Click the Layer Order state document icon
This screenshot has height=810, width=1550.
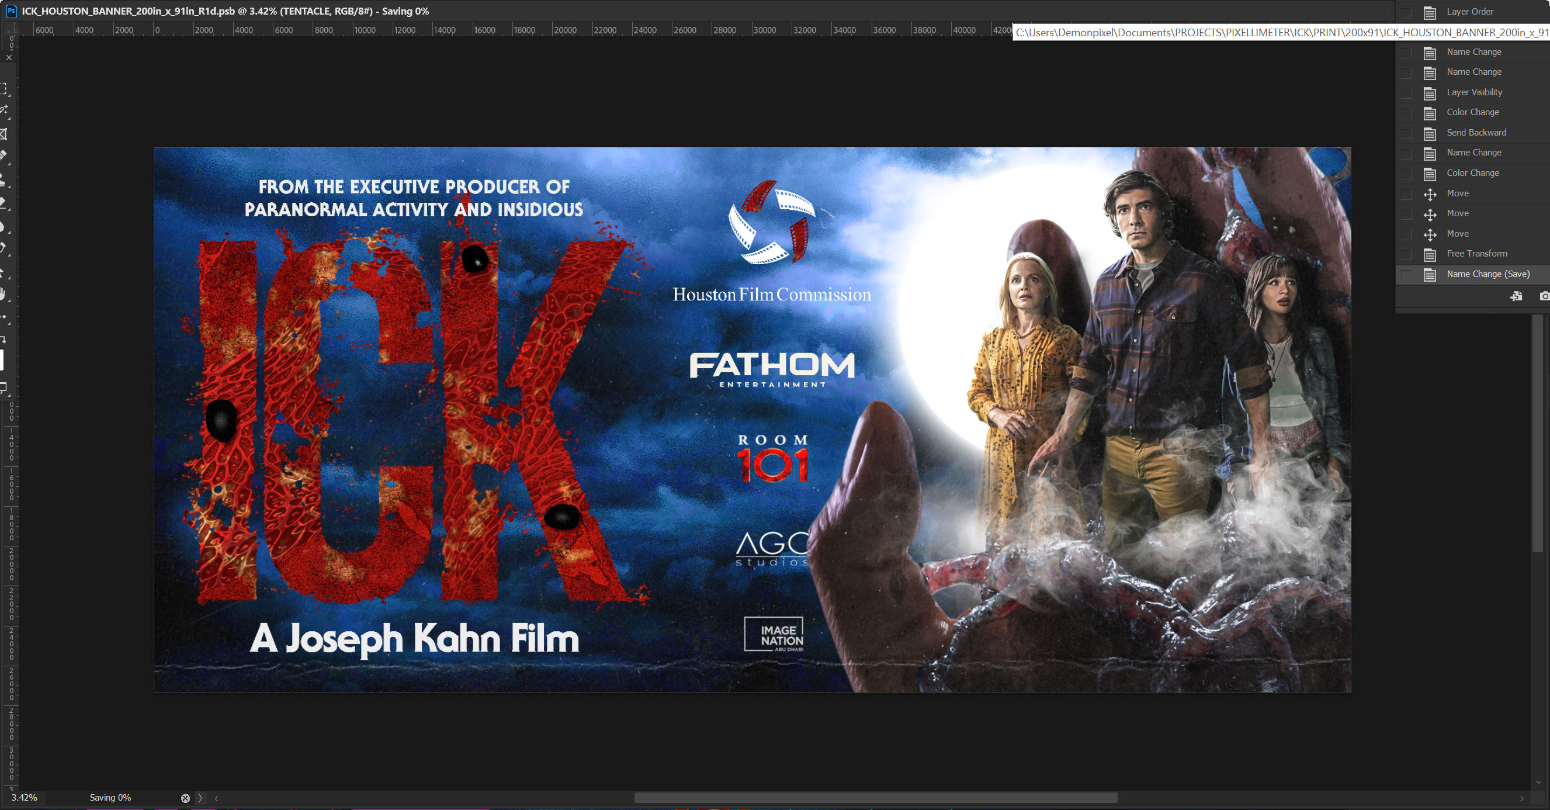[1430, 13]
